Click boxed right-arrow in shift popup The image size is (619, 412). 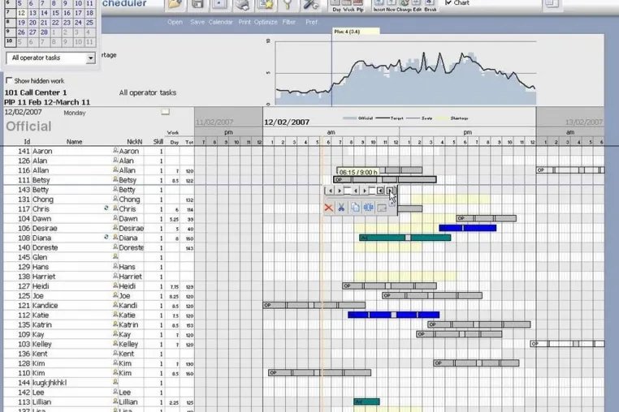click(x=390, y=191)
